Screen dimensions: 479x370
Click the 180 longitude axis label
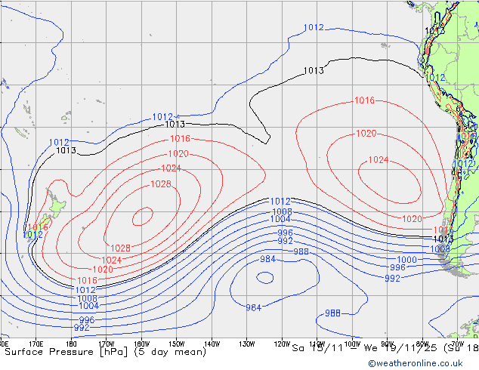point(71,344)
